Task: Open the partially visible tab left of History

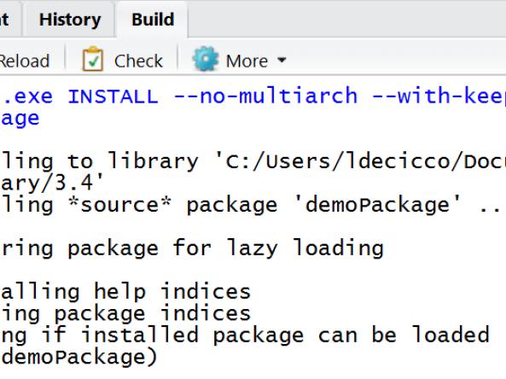Action: 7,20
